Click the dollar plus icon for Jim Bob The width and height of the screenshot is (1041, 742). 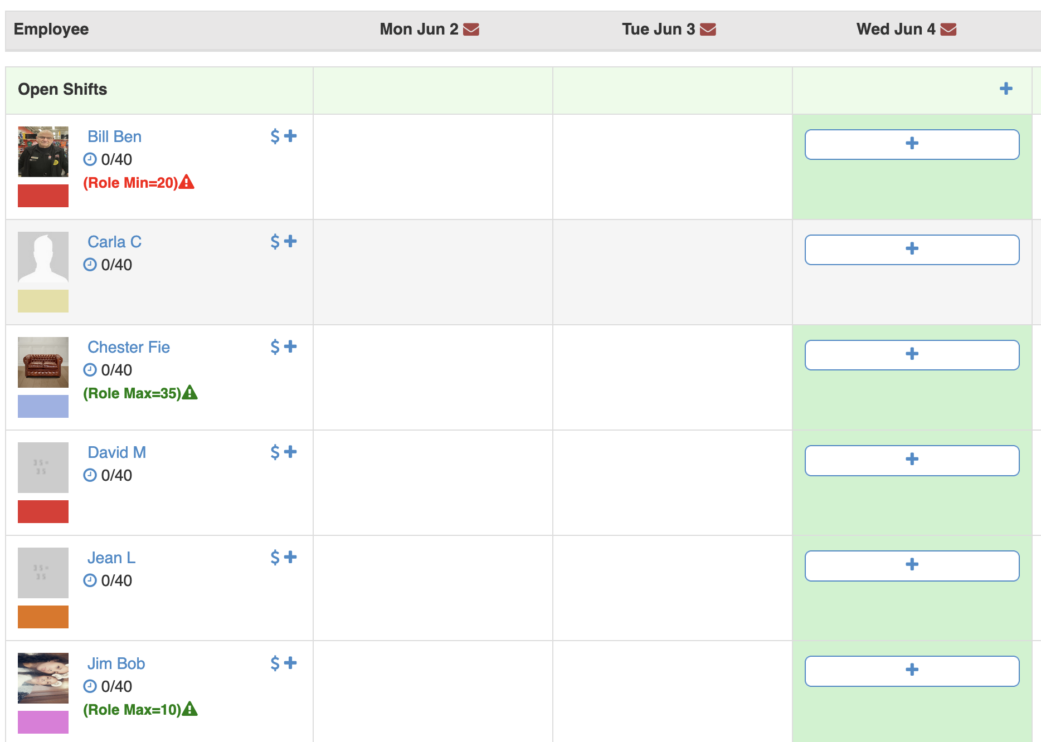click(283, 663)
